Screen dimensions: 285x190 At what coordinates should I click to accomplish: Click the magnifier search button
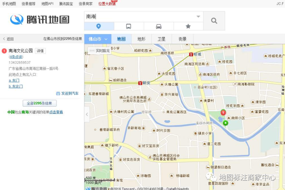pos(214,21)
